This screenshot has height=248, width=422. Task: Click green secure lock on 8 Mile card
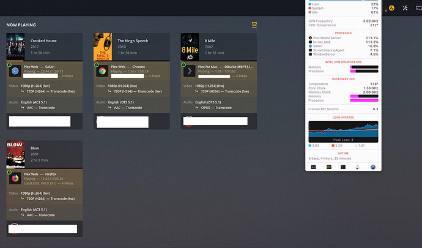(183, 65)
